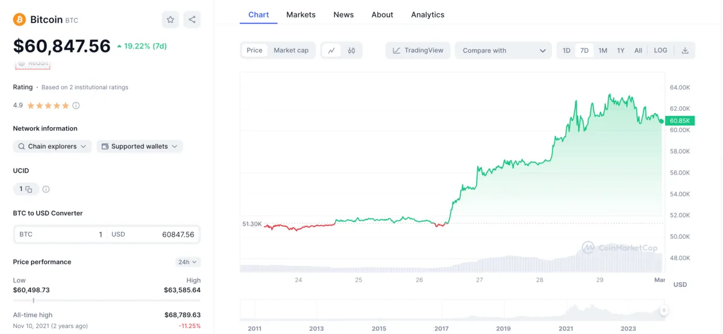Switch to the Markets tab
This screenshot has height=334, width=723.
(x=301, y=14)
